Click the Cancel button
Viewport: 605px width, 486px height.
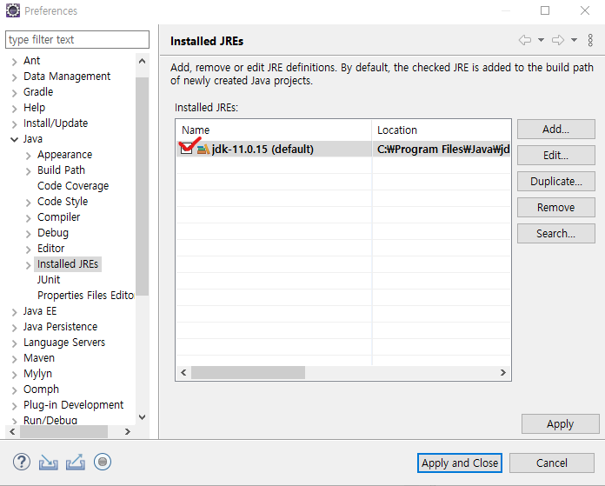(552, 463)
